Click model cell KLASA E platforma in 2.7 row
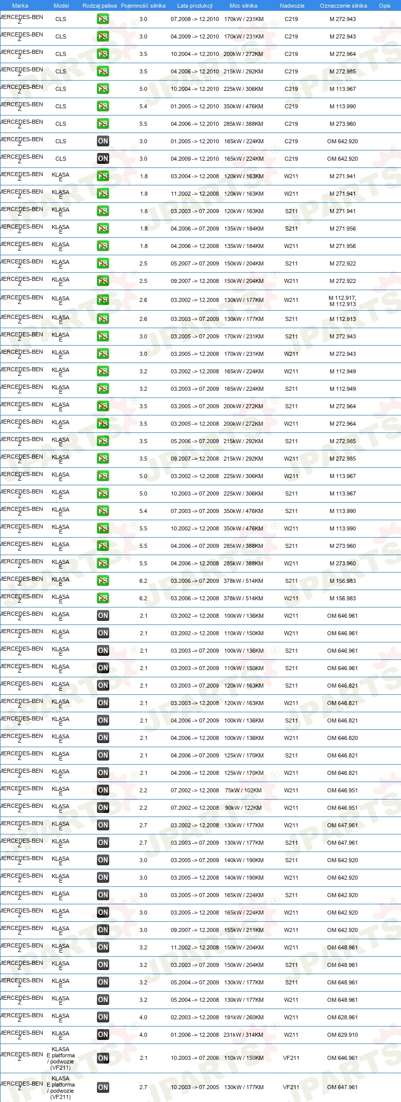Screen dimensions: 401x1102 [61, 1088]
